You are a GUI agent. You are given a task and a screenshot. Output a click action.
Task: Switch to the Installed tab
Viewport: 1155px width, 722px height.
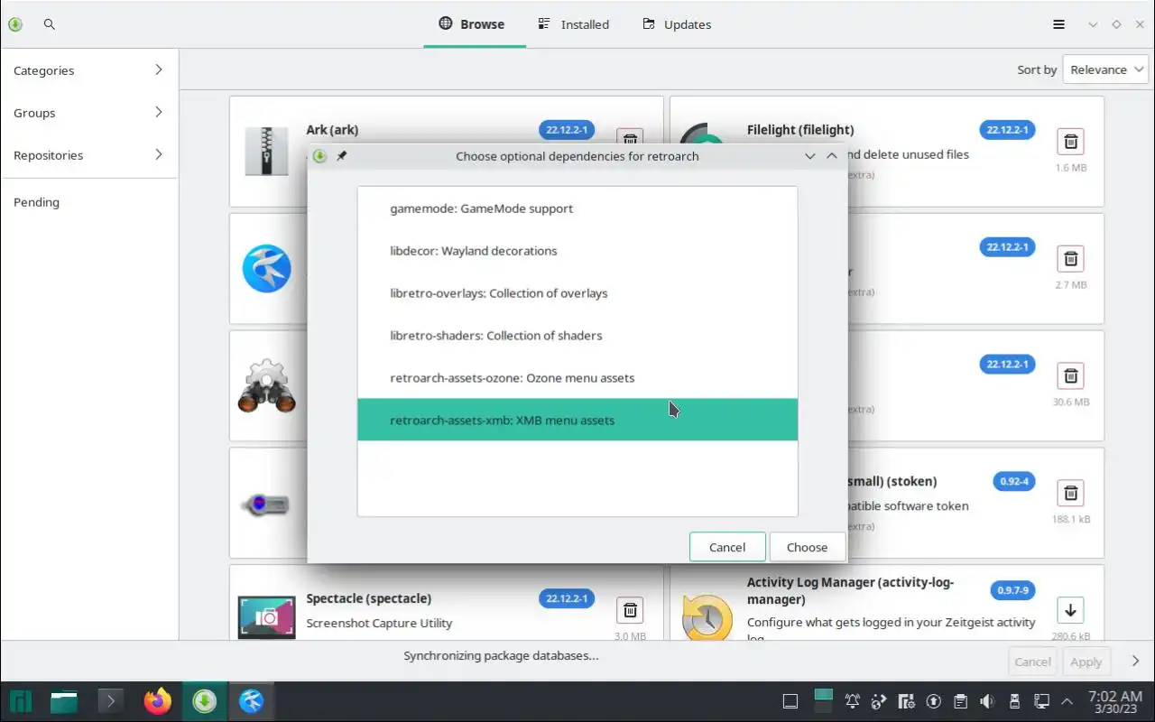574,24
